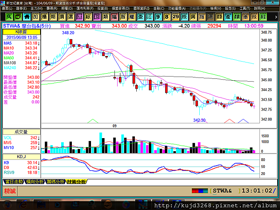Screen dimensions: 280x210
Task: Open Internet Explorer from the taskbar
Action: pos(23,205)
